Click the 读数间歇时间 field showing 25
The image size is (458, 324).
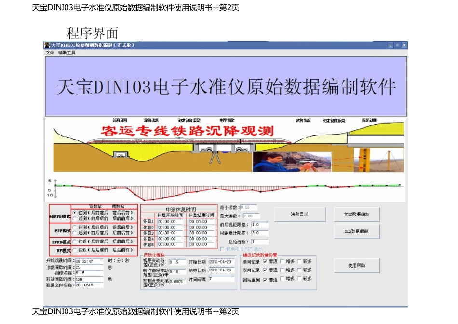coord(89,267)
